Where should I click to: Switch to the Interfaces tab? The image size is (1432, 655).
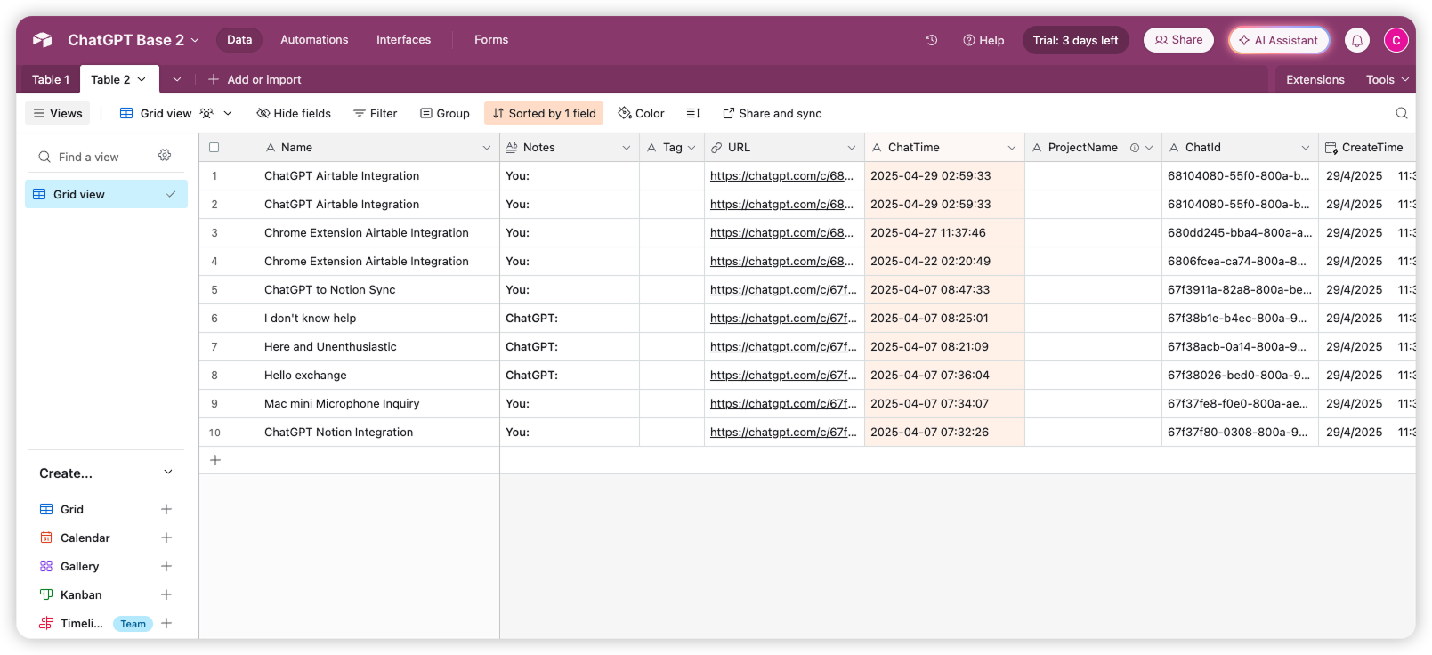pos(403,40)
